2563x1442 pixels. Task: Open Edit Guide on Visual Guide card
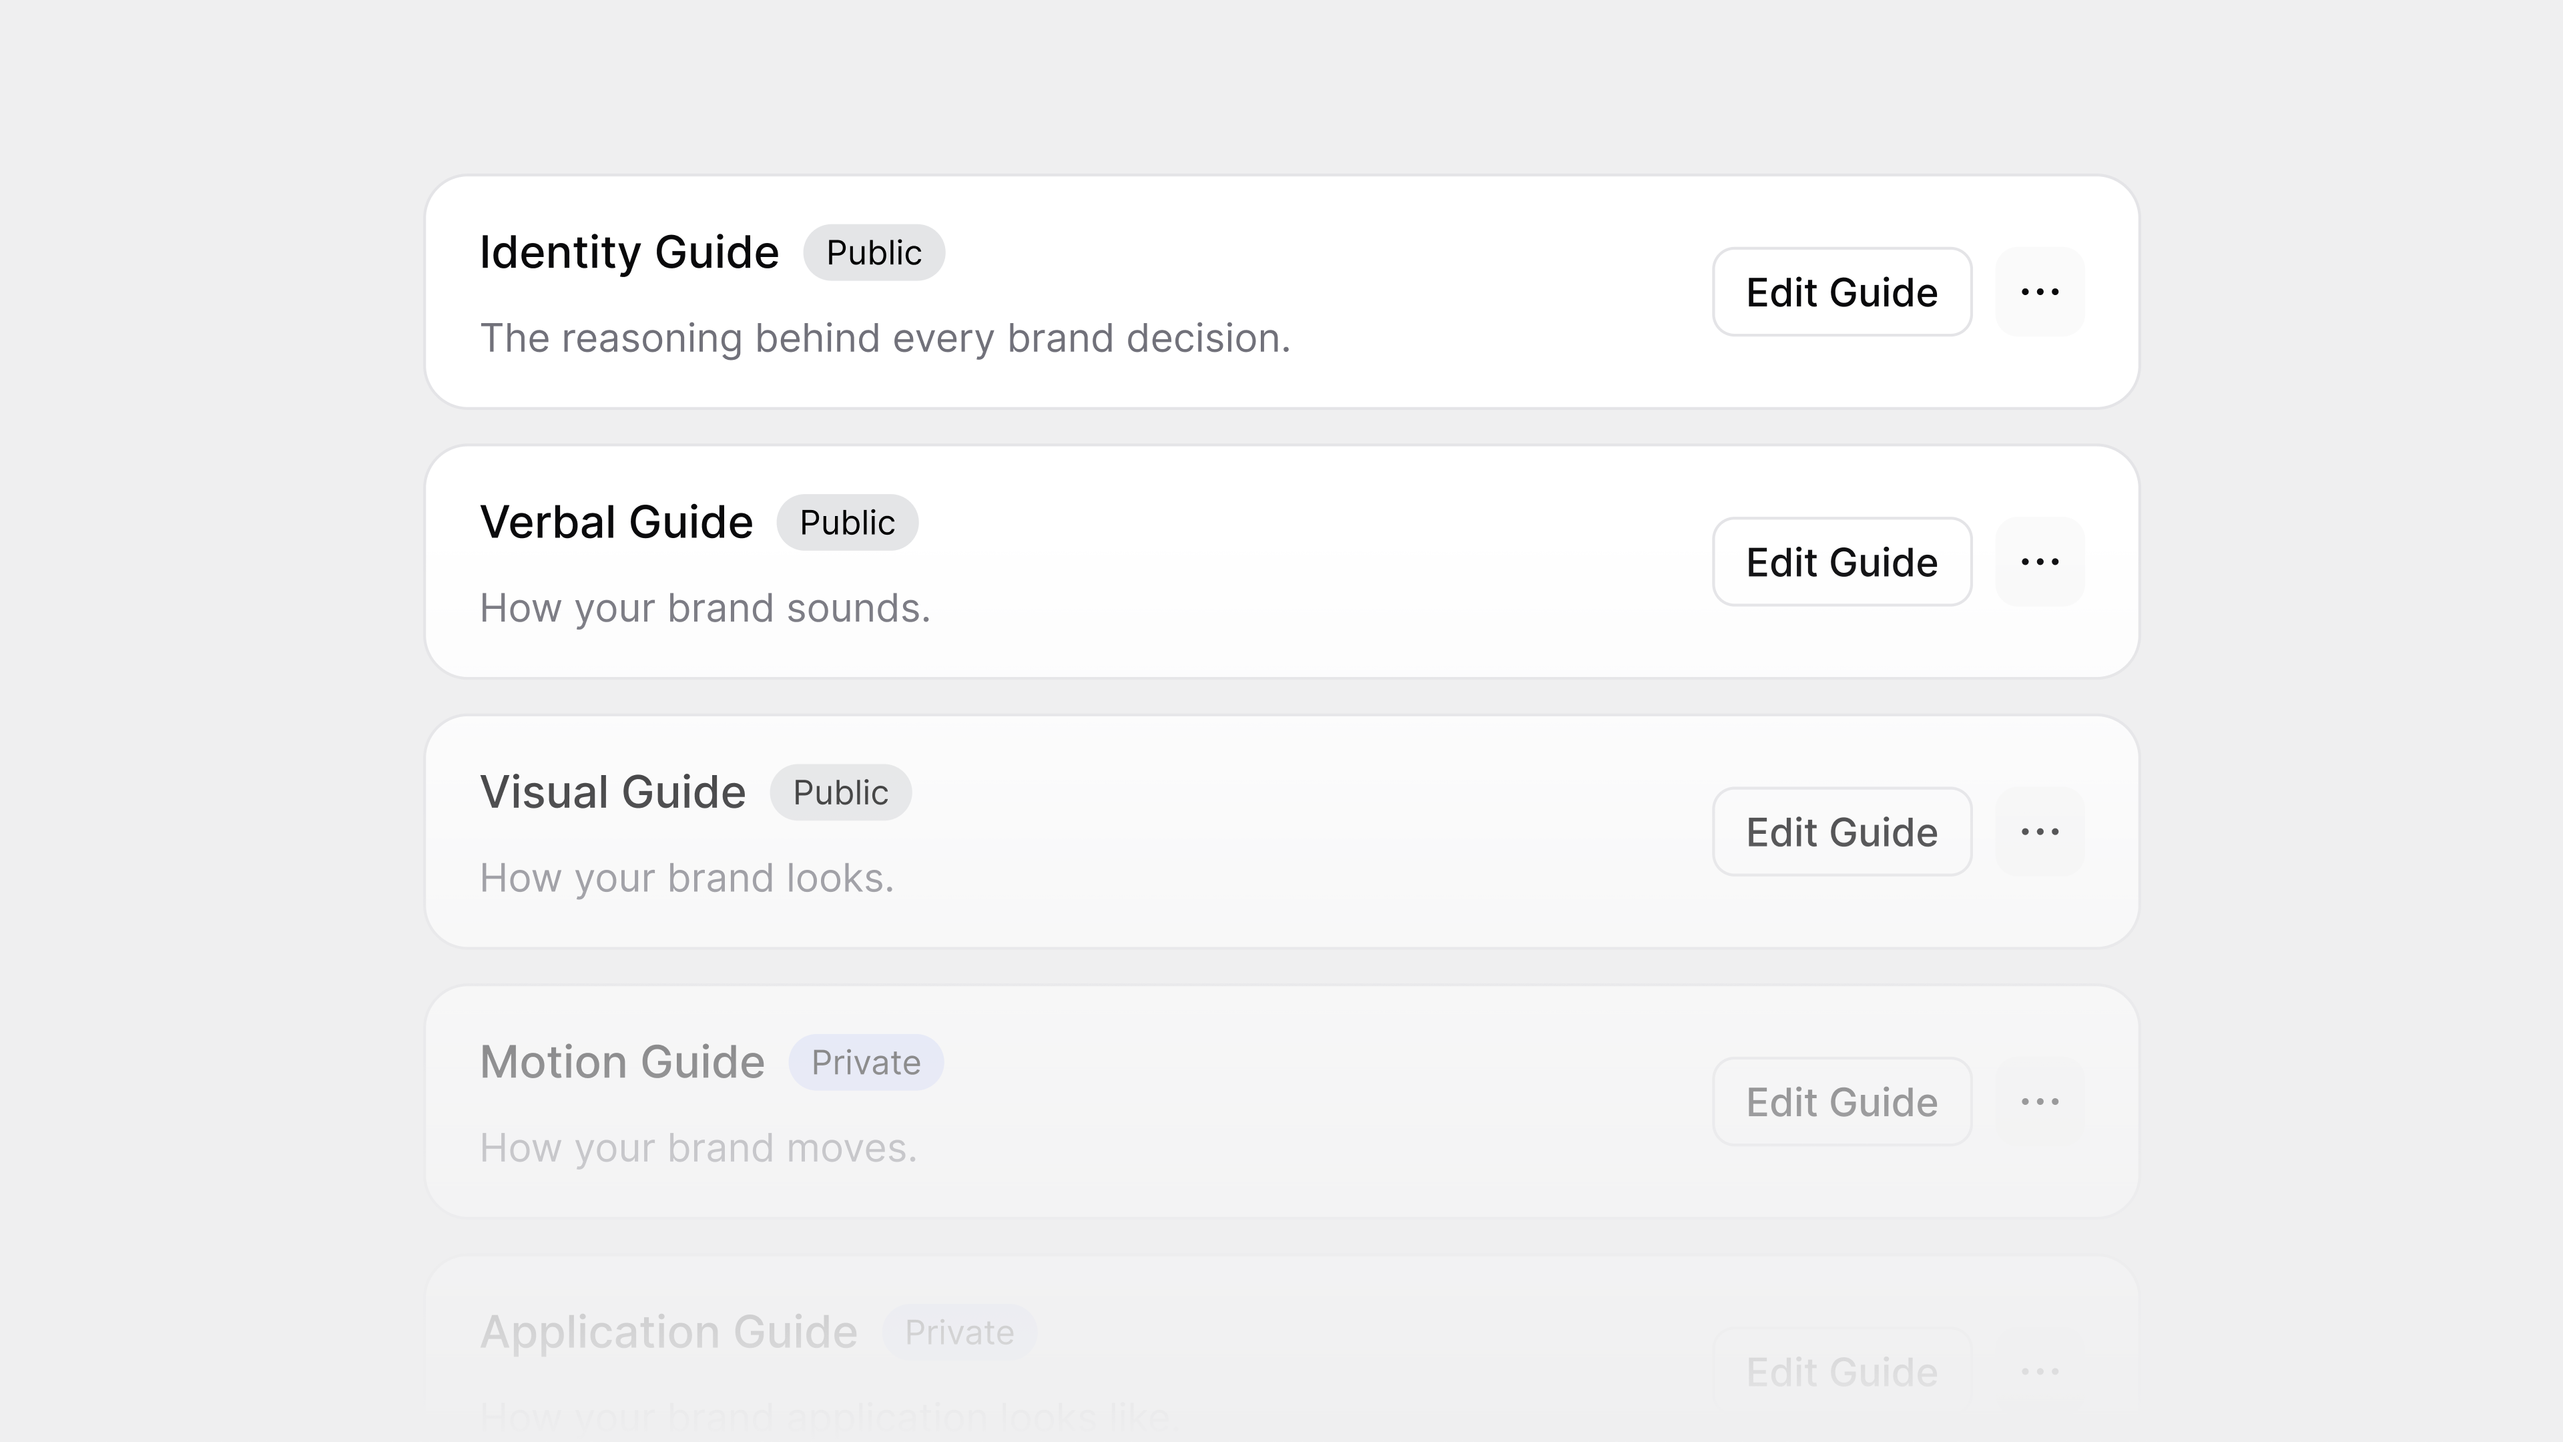(x=1841, y=831)
